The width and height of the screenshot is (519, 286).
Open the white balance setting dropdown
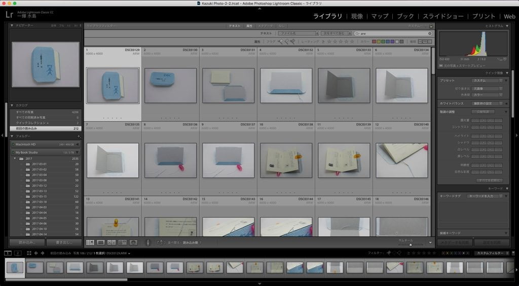[x=487, y=103]
